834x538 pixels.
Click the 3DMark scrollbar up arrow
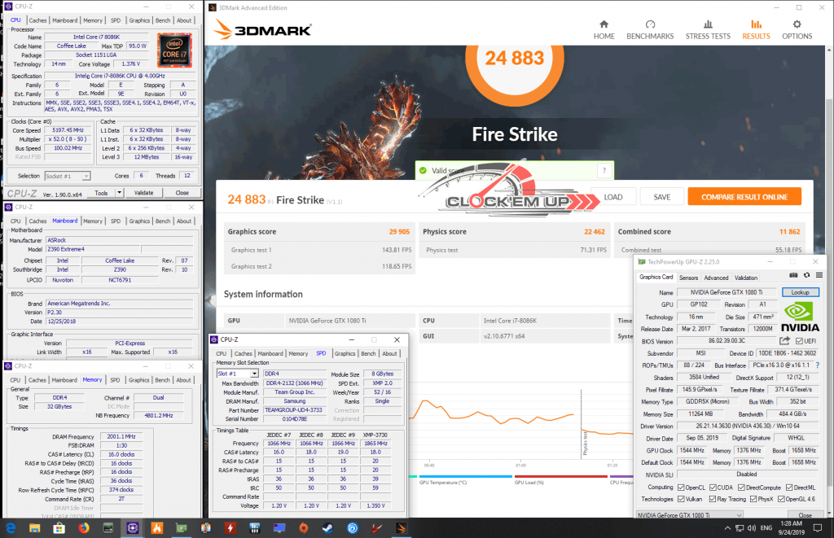tap(828, 50)
